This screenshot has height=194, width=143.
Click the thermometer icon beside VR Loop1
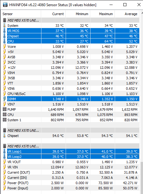[x=4, y=151]
